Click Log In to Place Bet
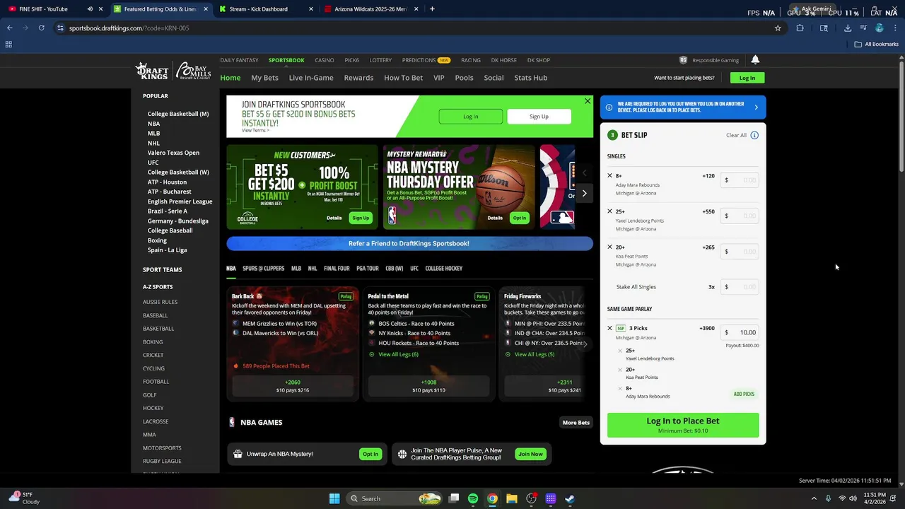The height and width of the screenshot is (509, 905). point(683,425)
